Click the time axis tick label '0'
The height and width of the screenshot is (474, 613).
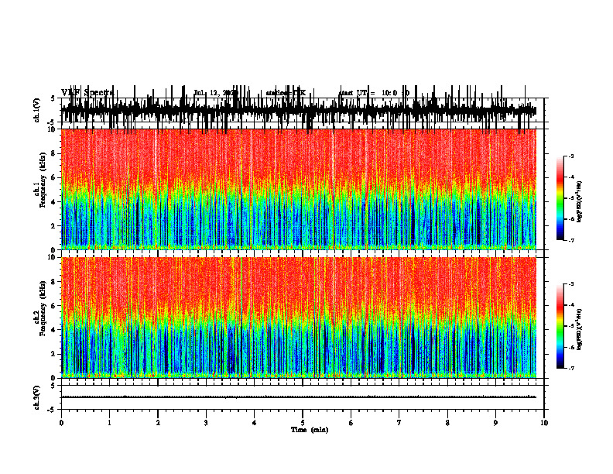click(61, 423)
